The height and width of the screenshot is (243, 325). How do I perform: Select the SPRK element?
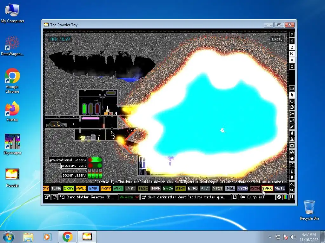tap(267, 189)
